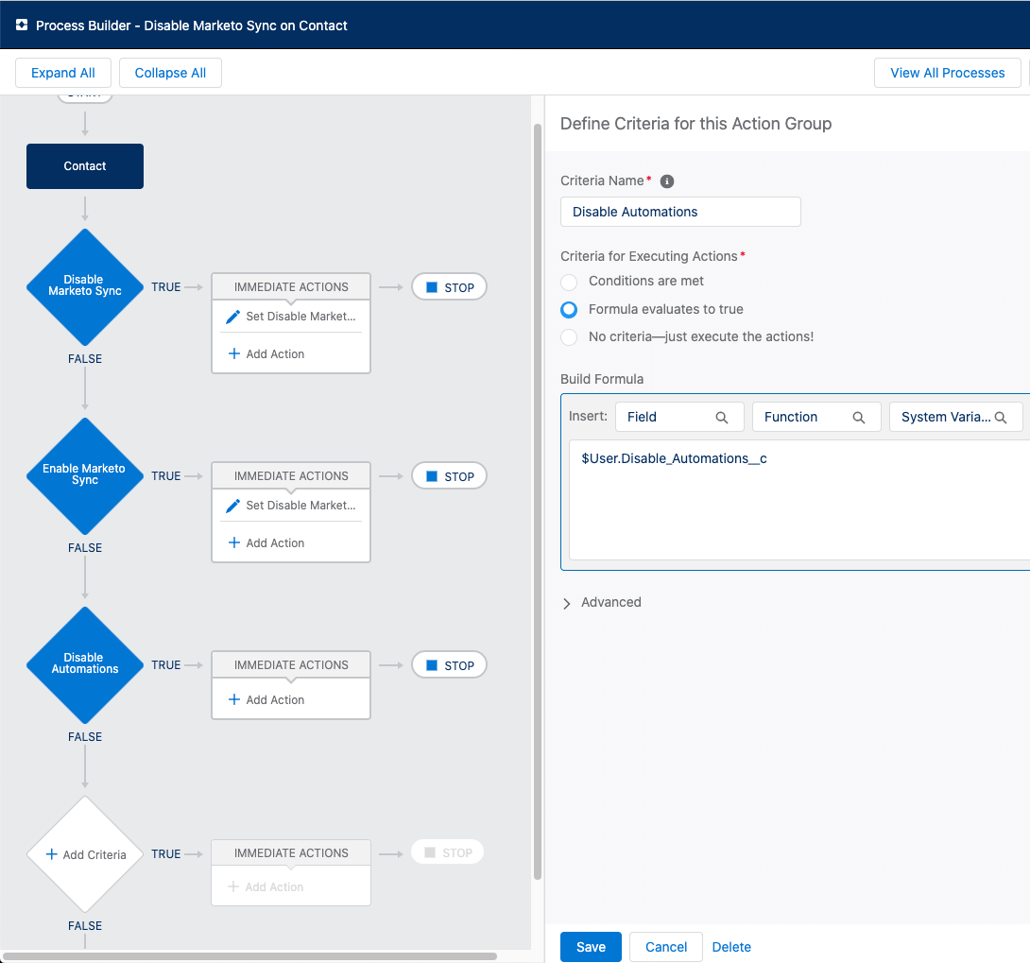Screen dimensions: 1030x963
Task: Click pencil icon on Disable Marketo Sync action
Action: tap(232, 317)
